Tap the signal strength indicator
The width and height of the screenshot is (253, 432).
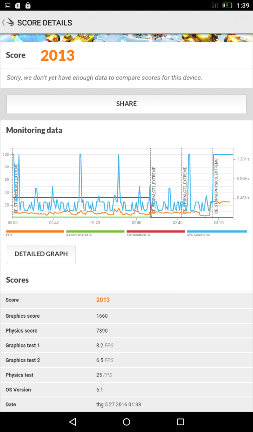pyautogui.click(x=215, y=5)
